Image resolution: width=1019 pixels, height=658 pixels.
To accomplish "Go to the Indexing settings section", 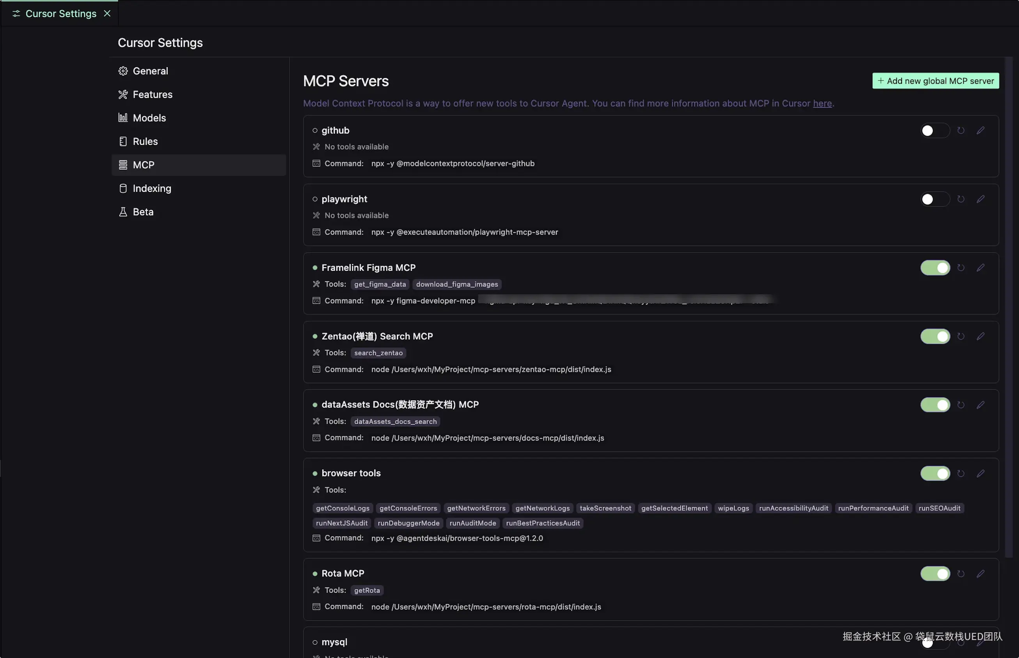I will (152, 188).
